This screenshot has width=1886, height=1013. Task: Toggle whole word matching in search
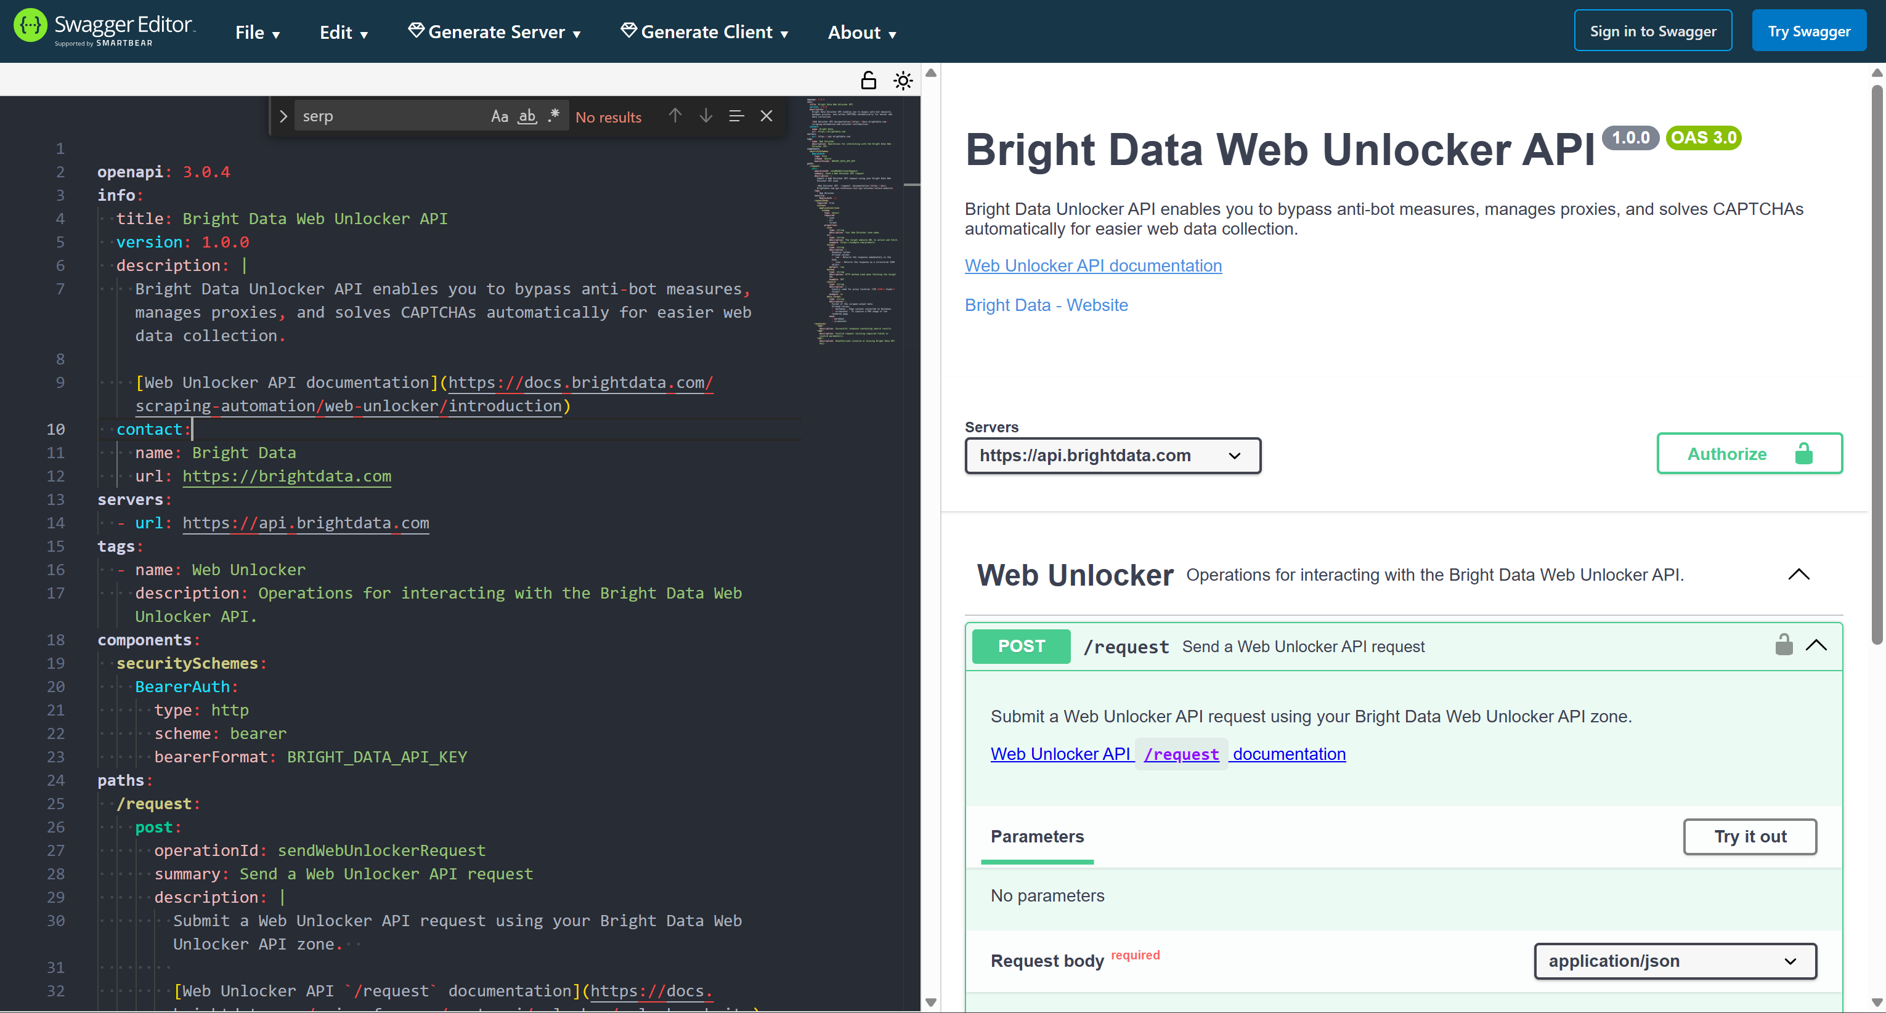coord(526,116)
